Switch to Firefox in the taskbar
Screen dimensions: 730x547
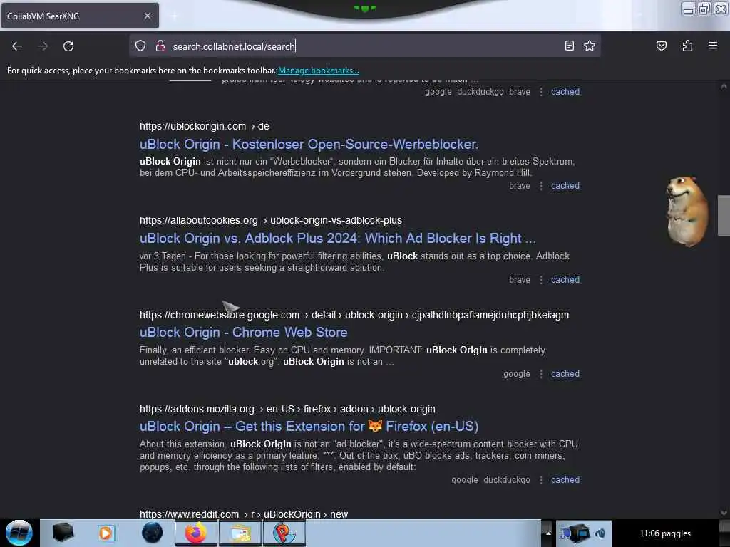[196, 533]
